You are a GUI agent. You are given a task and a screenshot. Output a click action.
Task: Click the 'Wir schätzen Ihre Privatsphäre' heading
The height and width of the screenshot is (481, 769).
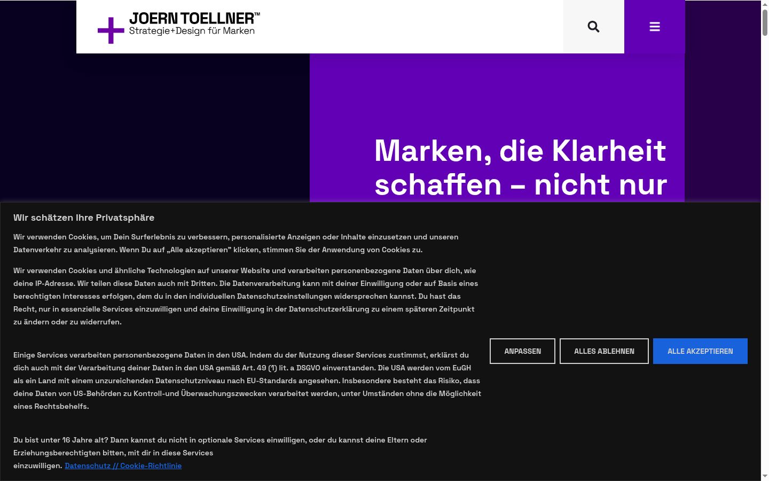[84, 218]
